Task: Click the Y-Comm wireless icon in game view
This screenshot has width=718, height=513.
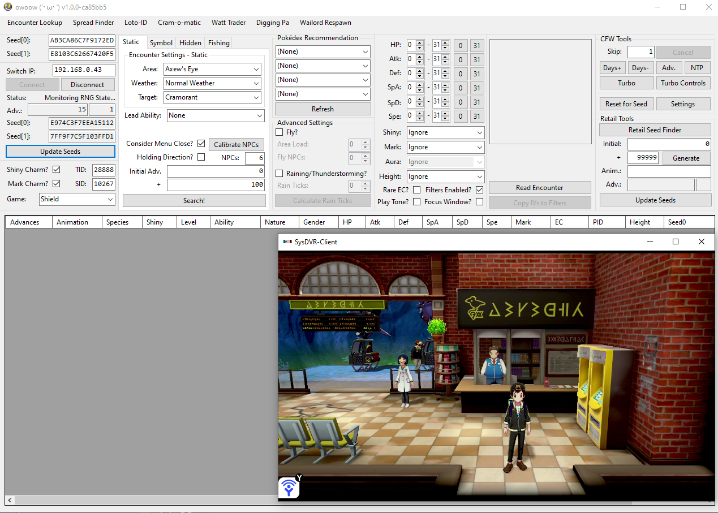Action: tap(290, 487)
